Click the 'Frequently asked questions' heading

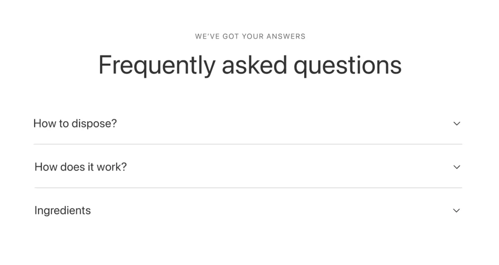pos(249,65)
